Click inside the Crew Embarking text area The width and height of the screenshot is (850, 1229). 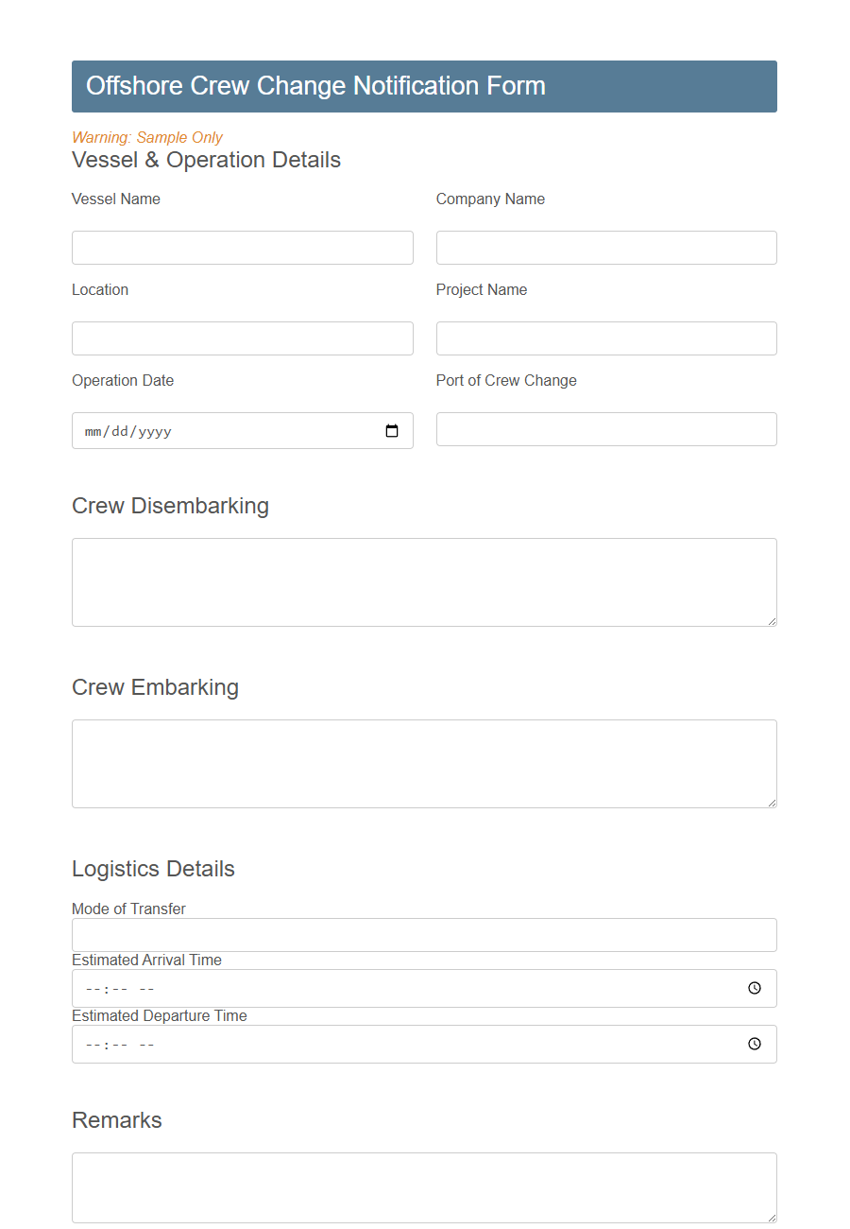point(424,763)
